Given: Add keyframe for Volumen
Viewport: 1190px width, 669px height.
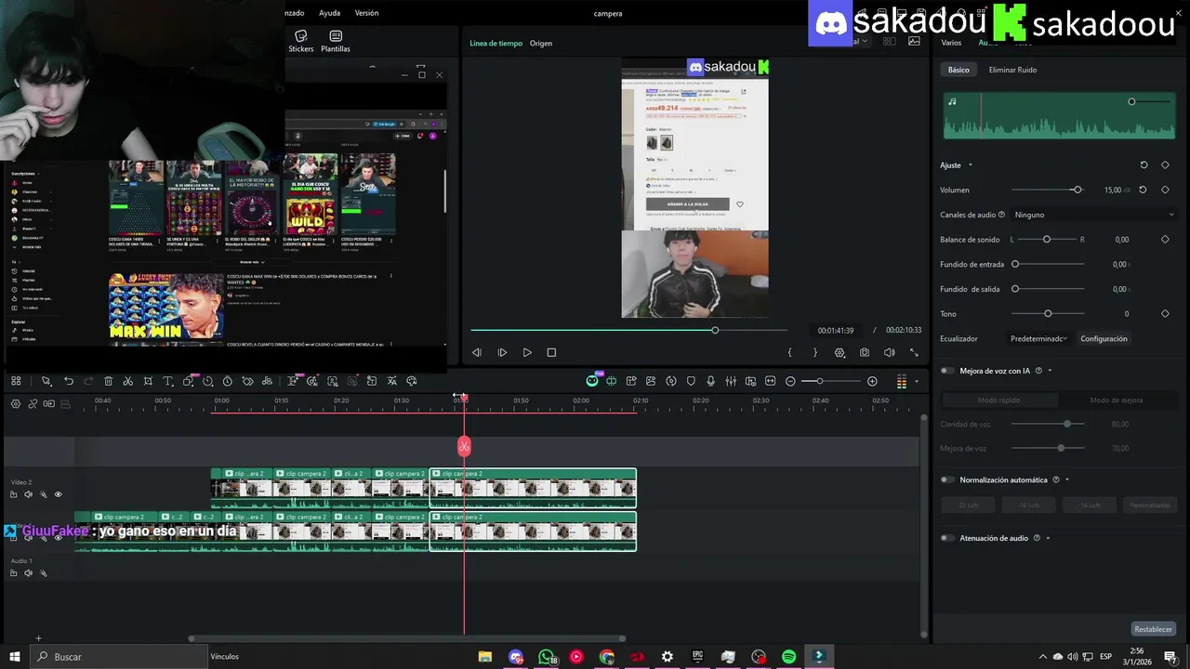Looking at the screenshot, I should 1165,190.
